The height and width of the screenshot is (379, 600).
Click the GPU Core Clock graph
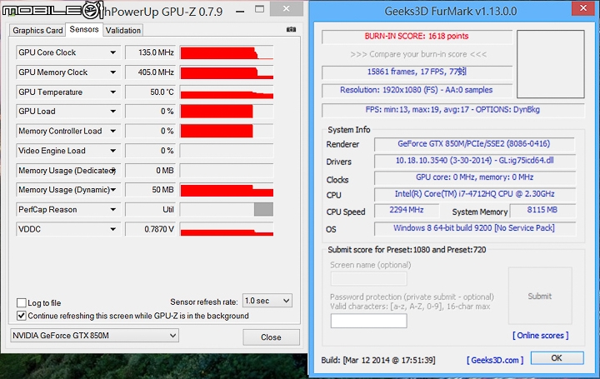click(x=227, y=52)
